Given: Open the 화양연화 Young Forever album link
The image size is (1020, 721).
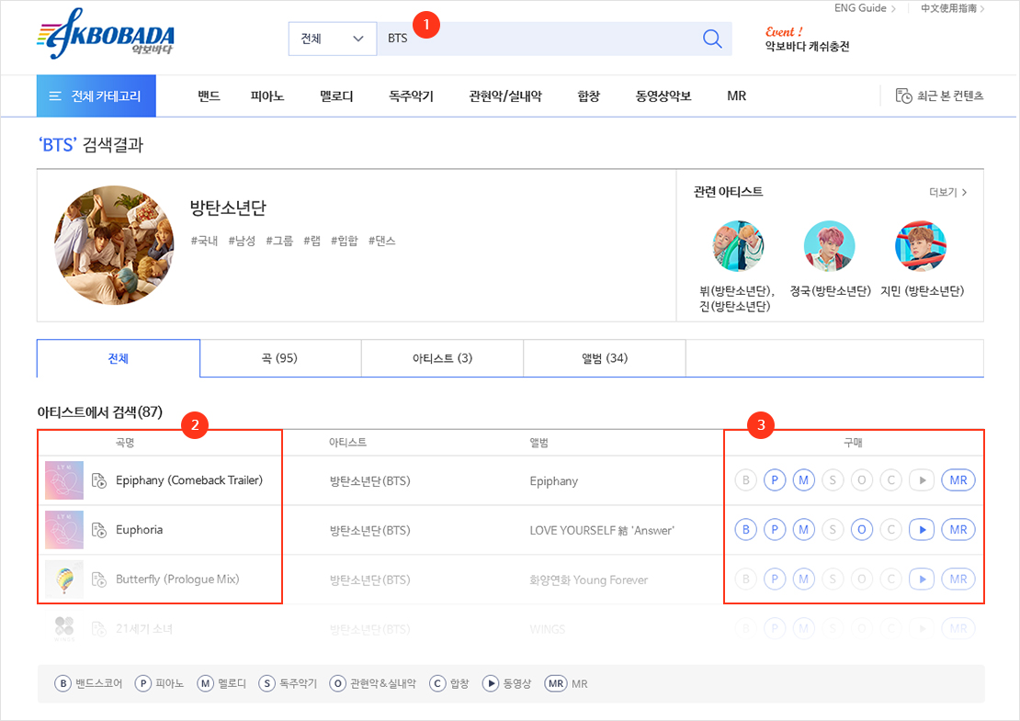Looking at the screenshot, I should 589,580.
